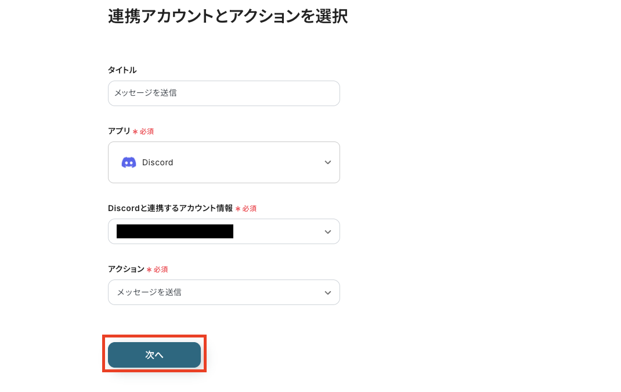Click the red 必須 marker beside アプリ
Viewport: 621px width, 392px height.
click(145, 131)
